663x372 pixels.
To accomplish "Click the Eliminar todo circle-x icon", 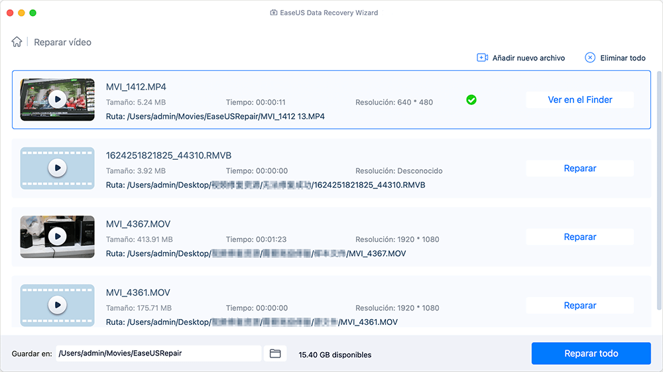I will [590, 58].
